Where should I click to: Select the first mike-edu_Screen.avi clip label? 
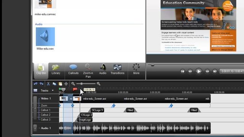click(95, 99)
